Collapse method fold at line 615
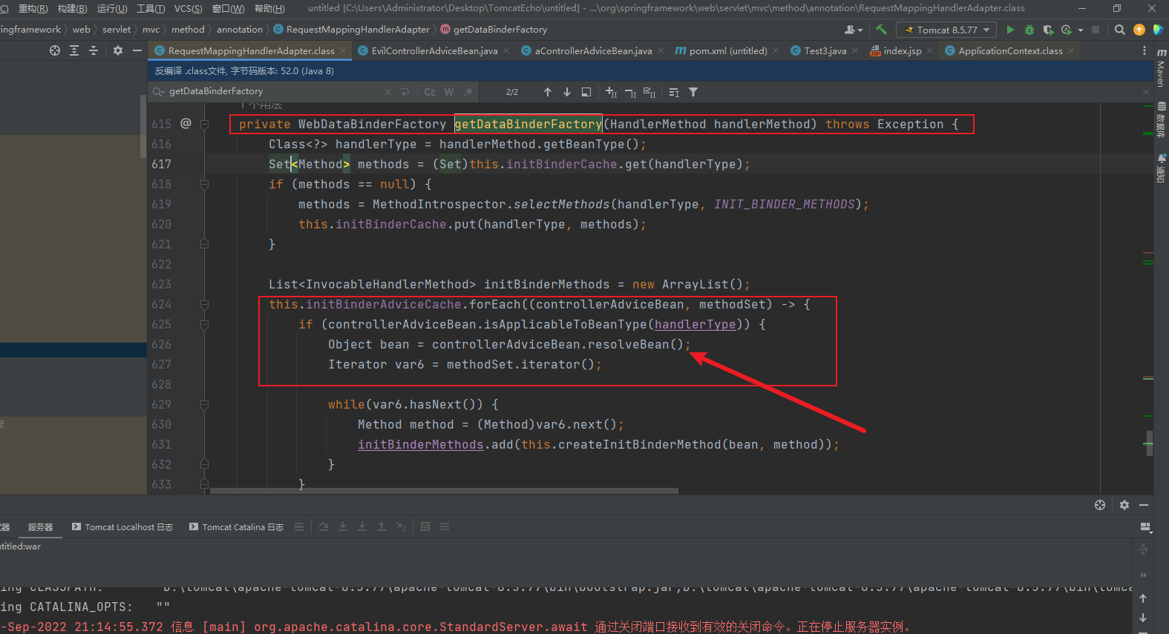The height and width of the screenshot is (634, 1169). [x=204, y=124]
